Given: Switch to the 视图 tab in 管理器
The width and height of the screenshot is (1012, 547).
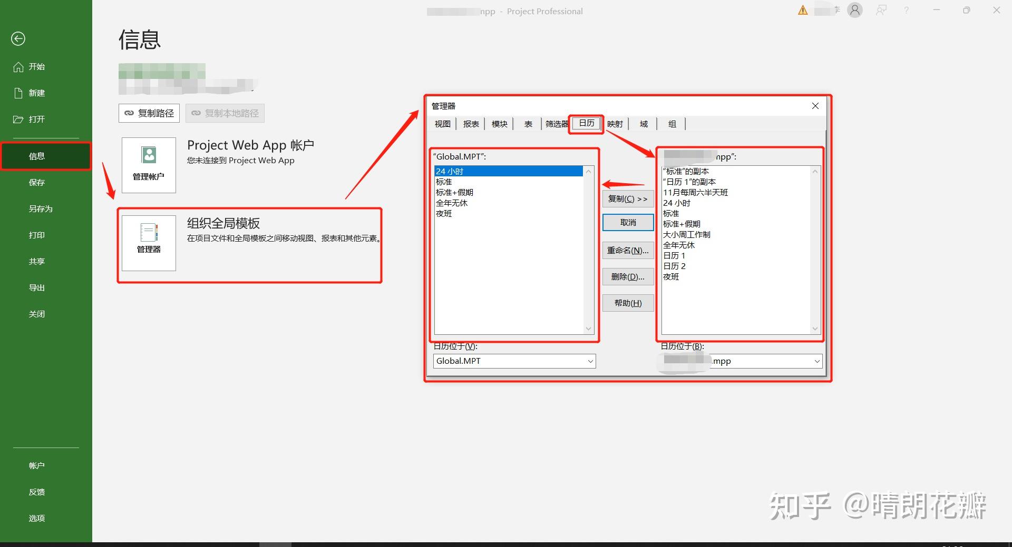Looking at the screenshot, I should click(443, 124).
